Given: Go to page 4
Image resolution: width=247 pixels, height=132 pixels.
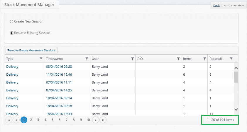Looking at the screenshot, I should [45, 120].
